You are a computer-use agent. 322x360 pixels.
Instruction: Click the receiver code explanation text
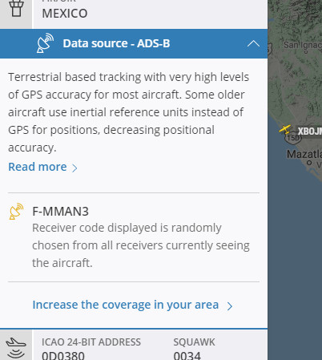click(x=141, y=245)
